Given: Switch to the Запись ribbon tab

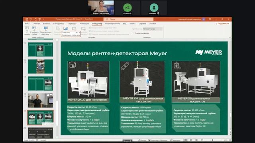Looking at the screenshot, I should [x=132, y=24].
